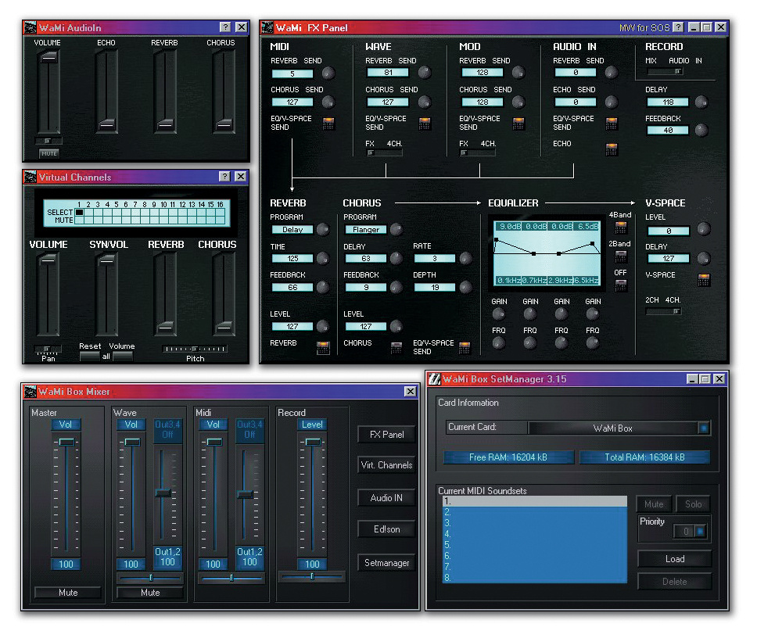Enable the 4Band equalizer icon
Image resolution: width=757 pixels, height=638 pixels.
[x=621, y=228]
